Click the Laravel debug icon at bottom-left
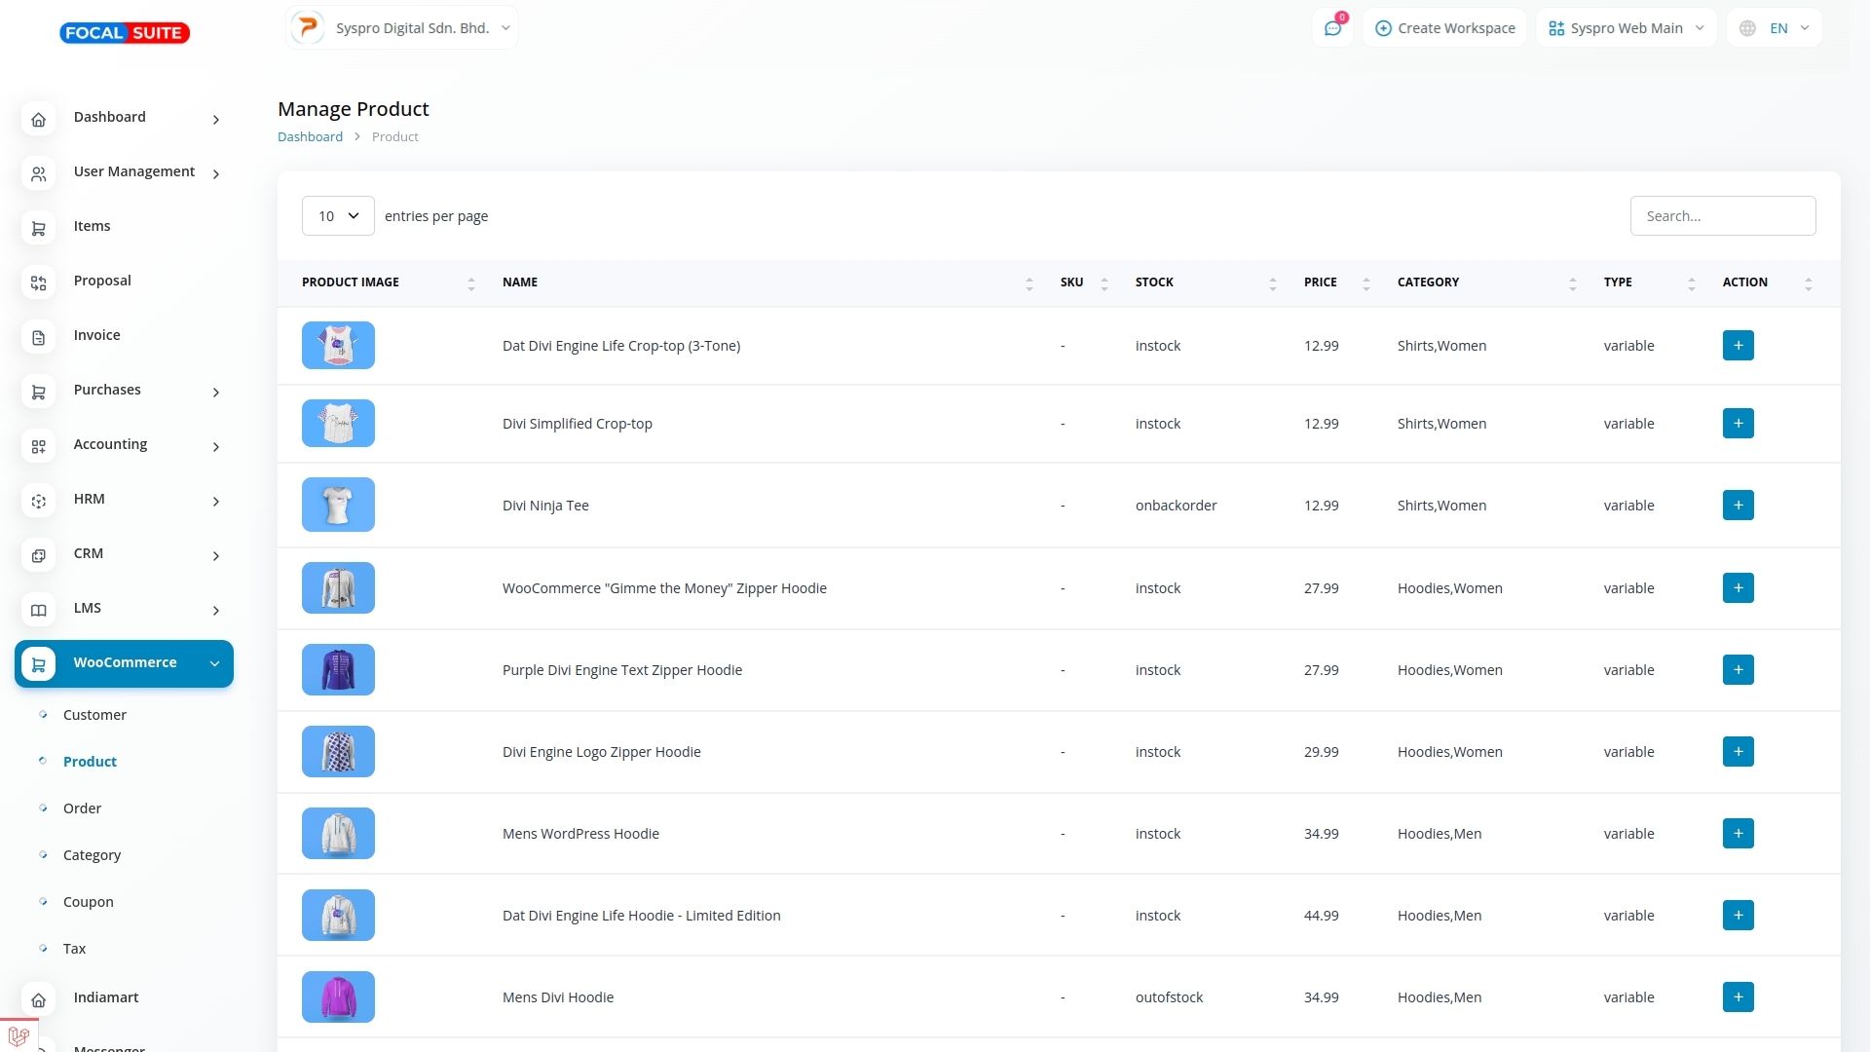The image size is (1870, 1052). pyautogui.click(x=18, y=1036)
